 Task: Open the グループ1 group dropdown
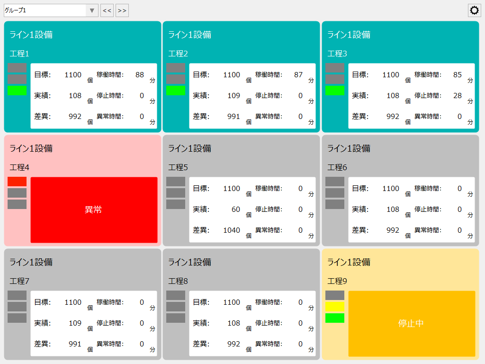(91, 10)
